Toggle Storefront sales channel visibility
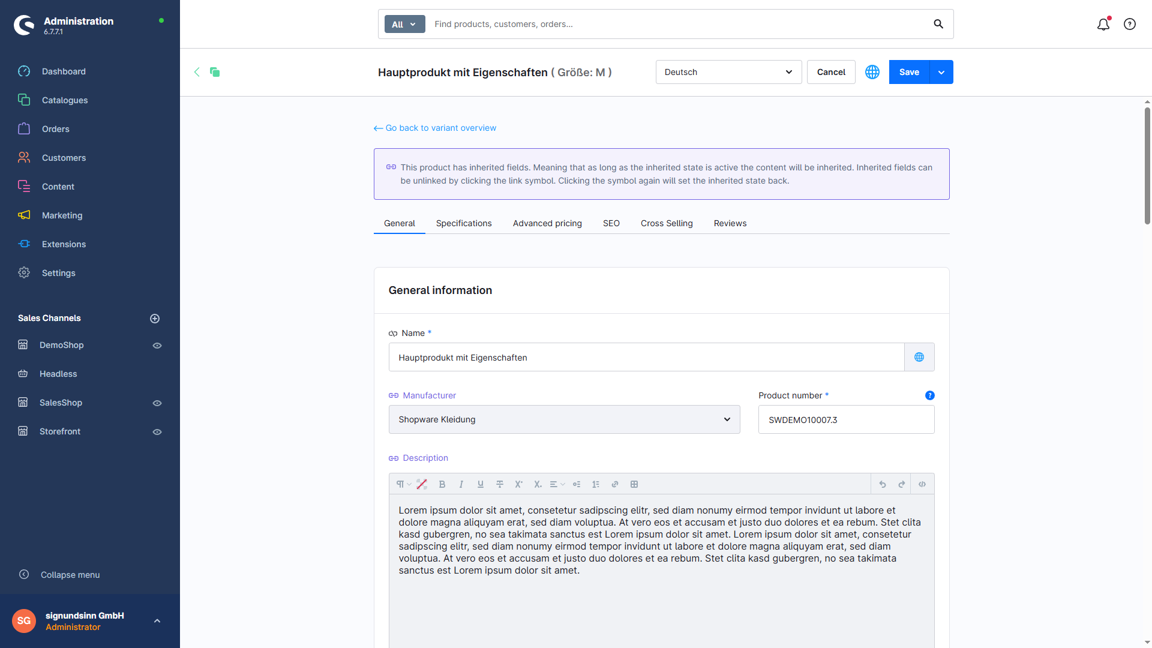This screenshot has height=648, width=1152. coord(157,431)
